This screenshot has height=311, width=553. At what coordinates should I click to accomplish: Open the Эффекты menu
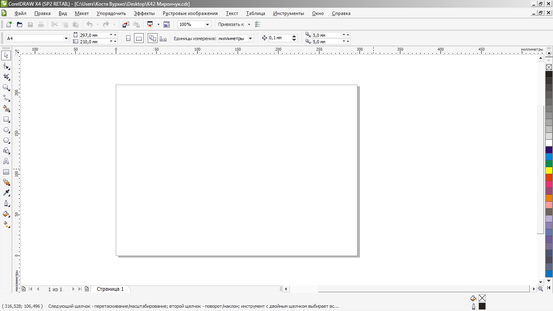pos(144,13)
